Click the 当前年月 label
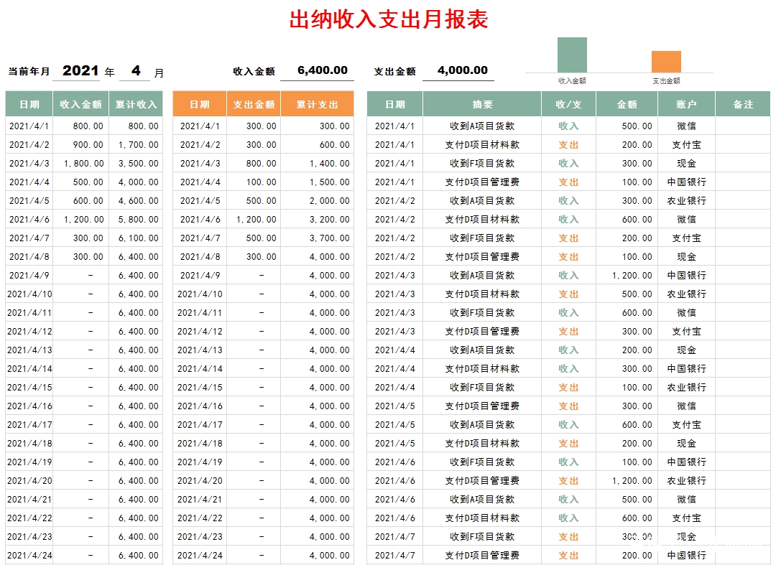776x565 pixels. (29, 72)
